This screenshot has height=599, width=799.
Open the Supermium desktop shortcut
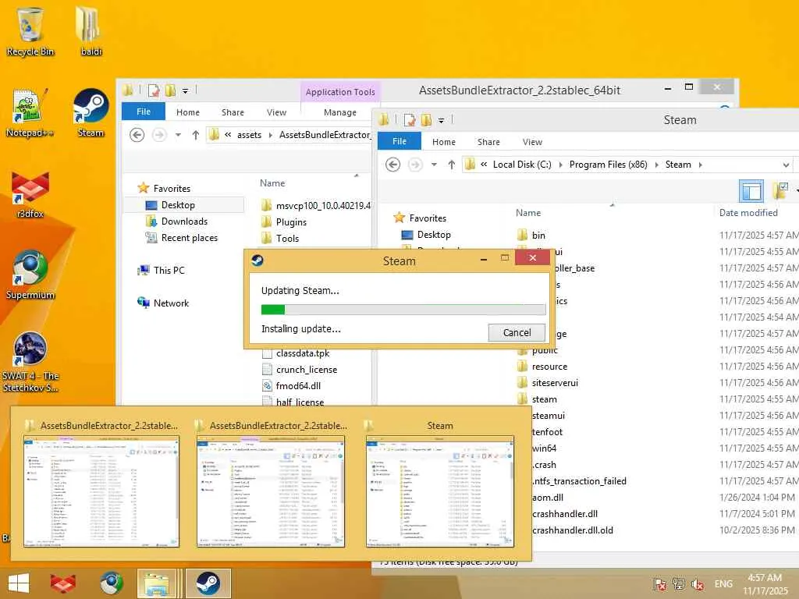tap(30, 275)
